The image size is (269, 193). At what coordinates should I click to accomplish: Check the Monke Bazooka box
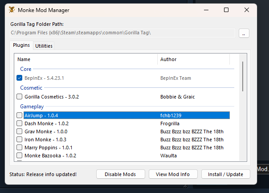tap(20, 156)
